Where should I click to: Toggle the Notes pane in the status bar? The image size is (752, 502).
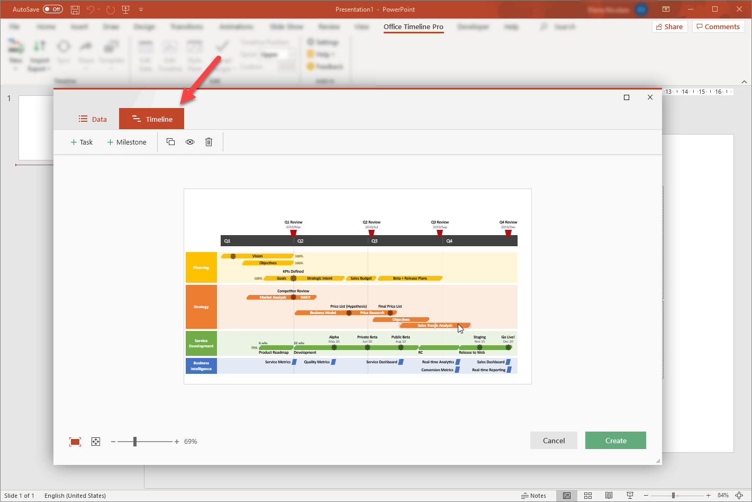tap(533, 496)
